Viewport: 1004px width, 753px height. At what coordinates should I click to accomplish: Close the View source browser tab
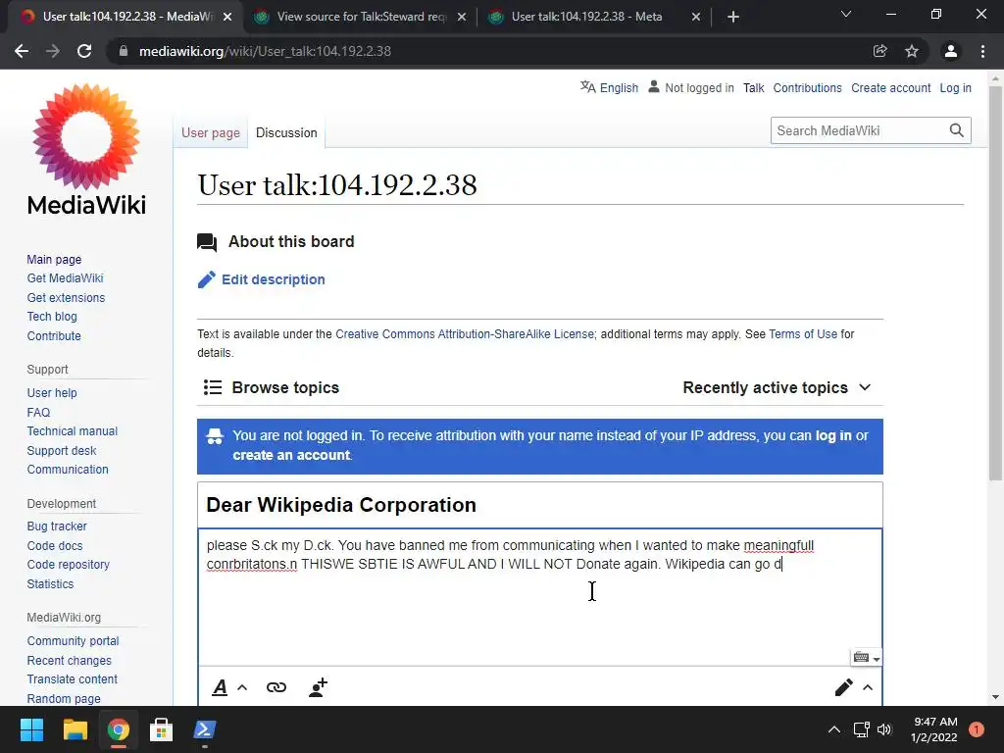tap(462, 17)
